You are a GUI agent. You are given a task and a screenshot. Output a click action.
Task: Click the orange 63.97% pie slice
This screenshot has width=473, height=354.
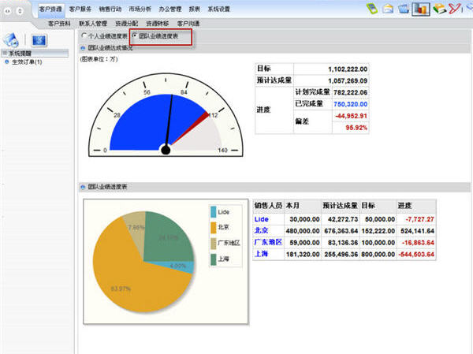point(130,278)
